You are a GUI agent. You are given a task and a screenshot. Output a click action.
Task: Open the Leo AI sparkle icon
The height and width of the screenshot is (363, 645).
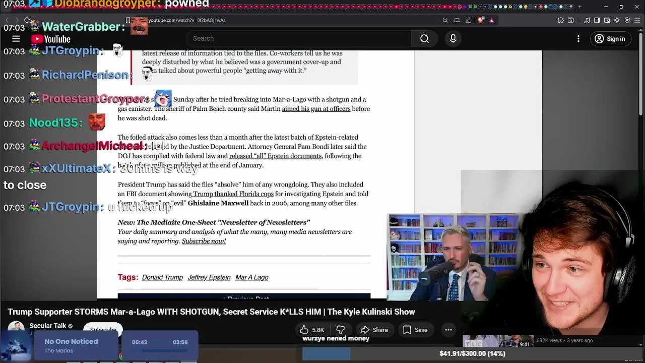point(617,20)
